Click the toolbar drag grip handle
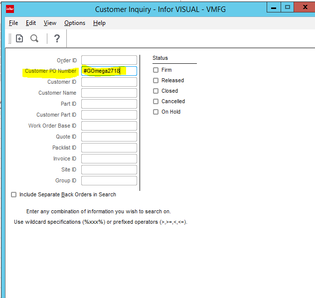Viewport: 315px width, 298px height. [10, 38]
